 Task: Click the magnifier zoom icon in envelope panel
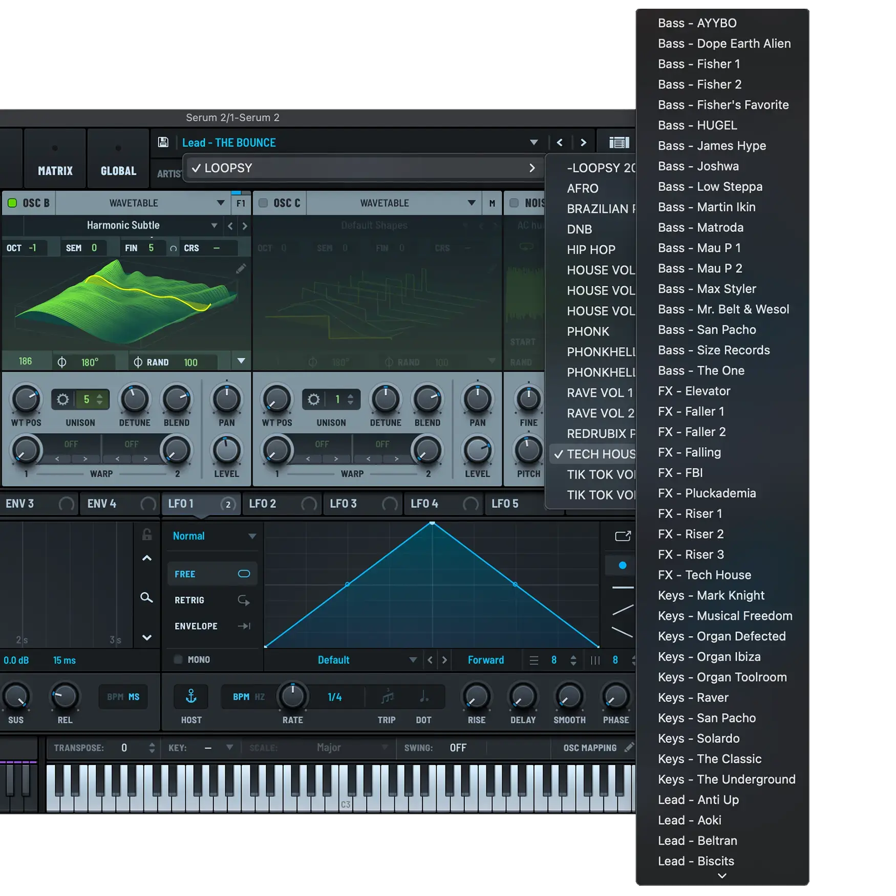coord(146,598)
